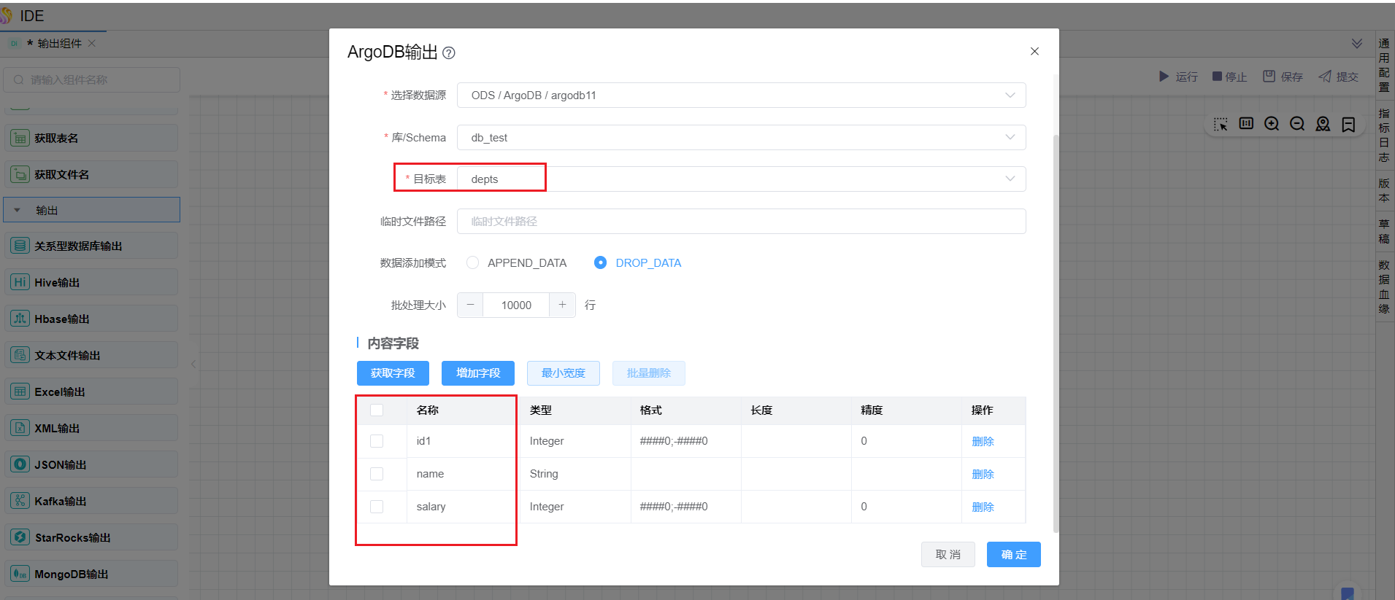The image size is (1395, 600).
Task: Zoom in on the canvas
Action: click(x=1272, y=124)
